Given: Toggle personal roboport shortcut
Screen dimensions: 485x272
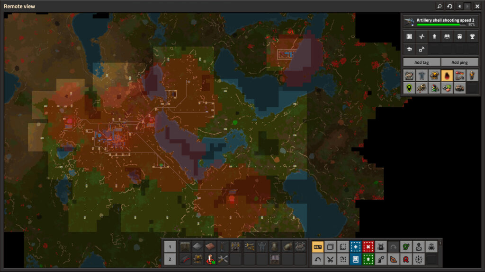Looking at the screenshot, I should [x=381, y=246].
